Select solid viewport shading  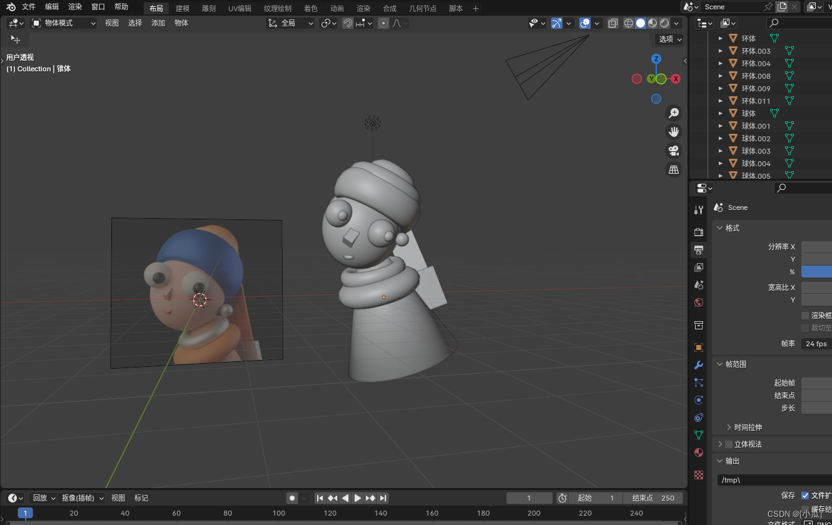pos(641,23)
